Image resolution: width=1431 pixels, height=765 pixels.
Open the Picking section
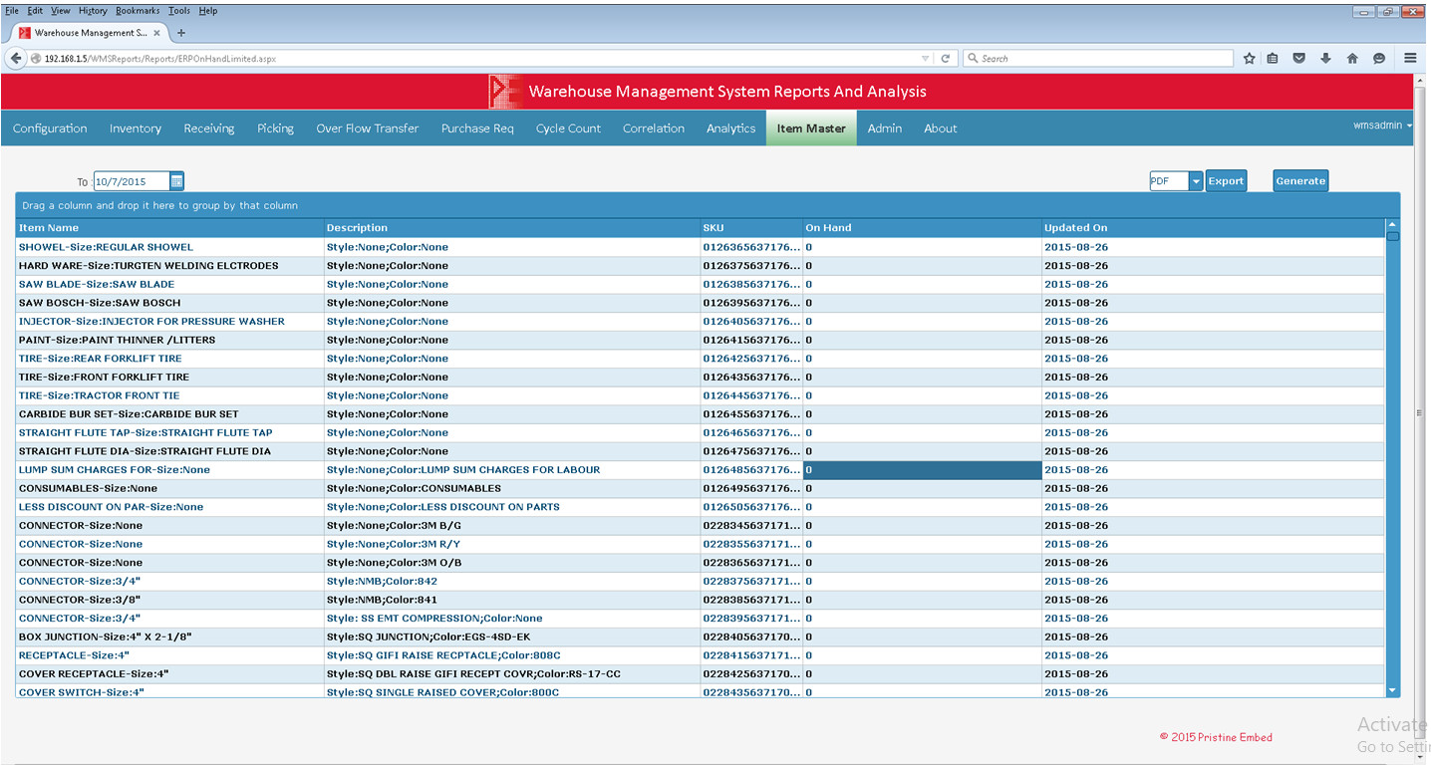(x=275, y=128)
